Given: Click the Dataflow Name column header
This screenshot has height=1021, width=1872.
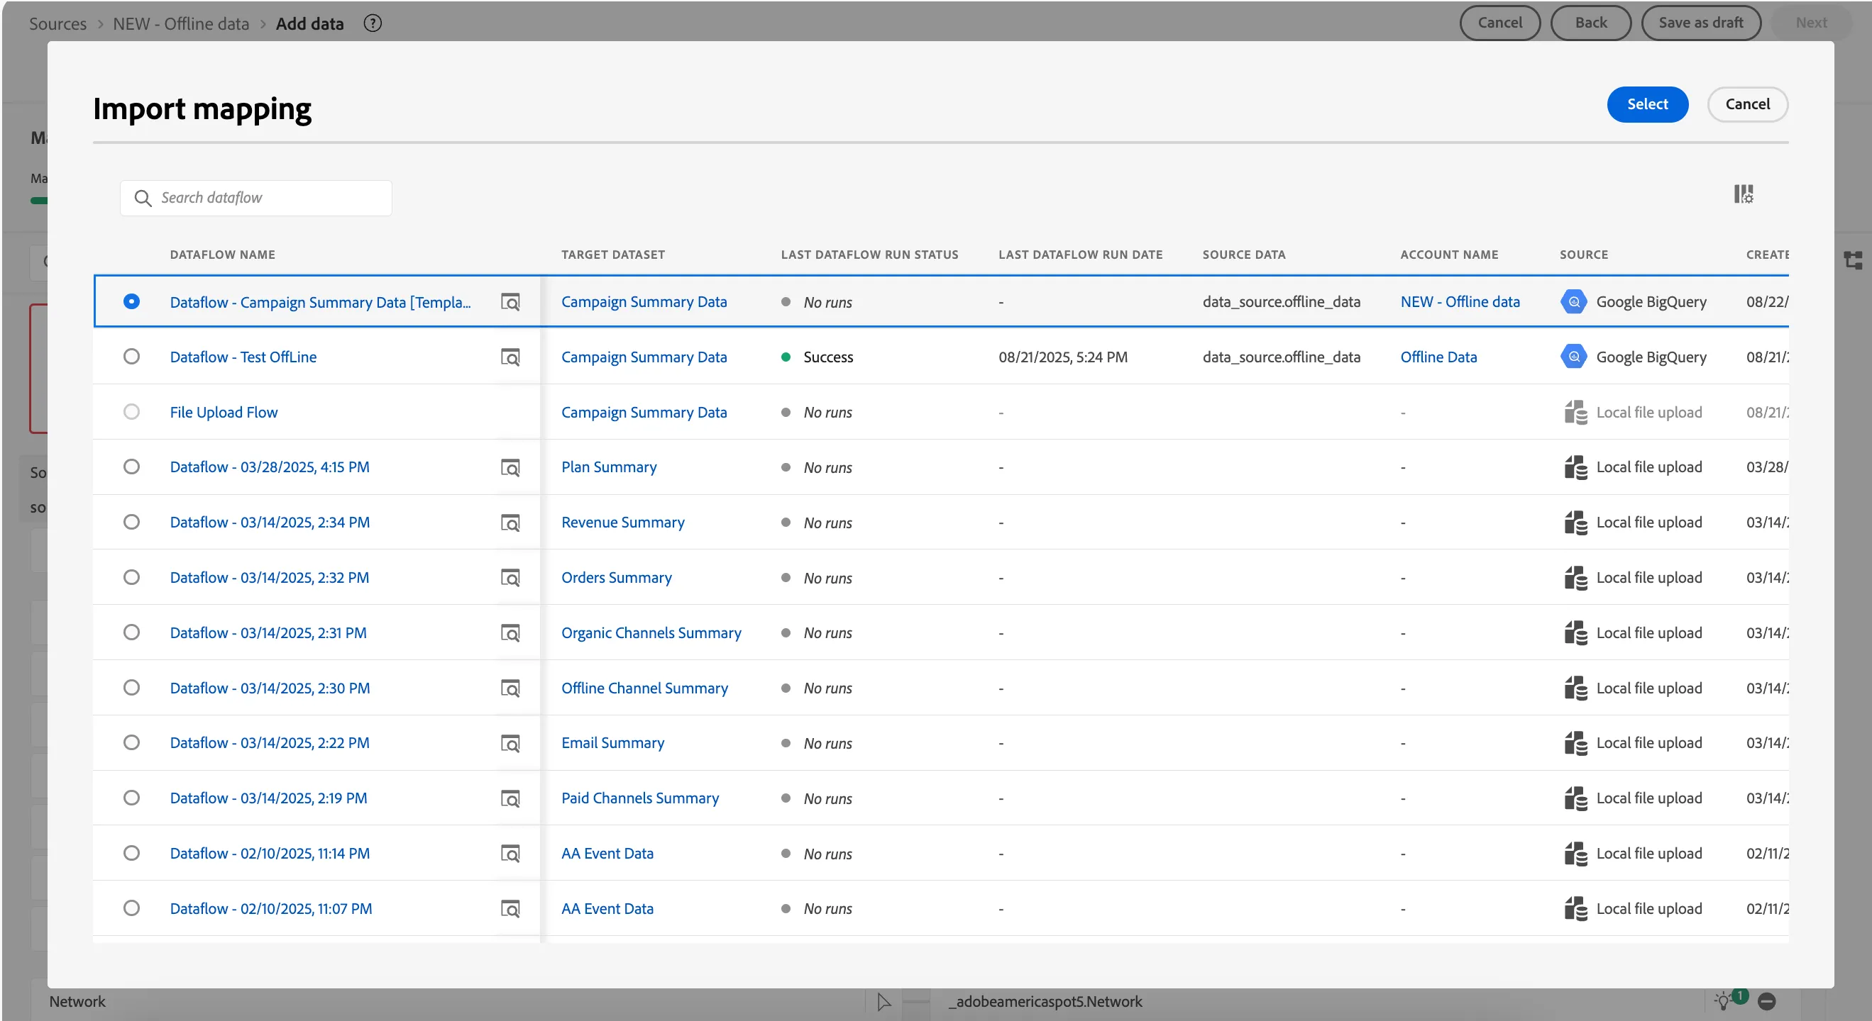Looking at the screenshot, I should point(222,255).
